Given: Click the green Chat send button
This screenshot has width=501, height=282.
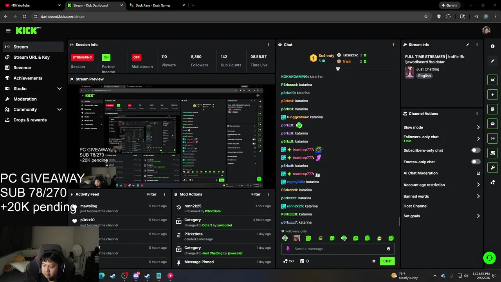Looking at the screenshot, I should [x=387, y=261].
